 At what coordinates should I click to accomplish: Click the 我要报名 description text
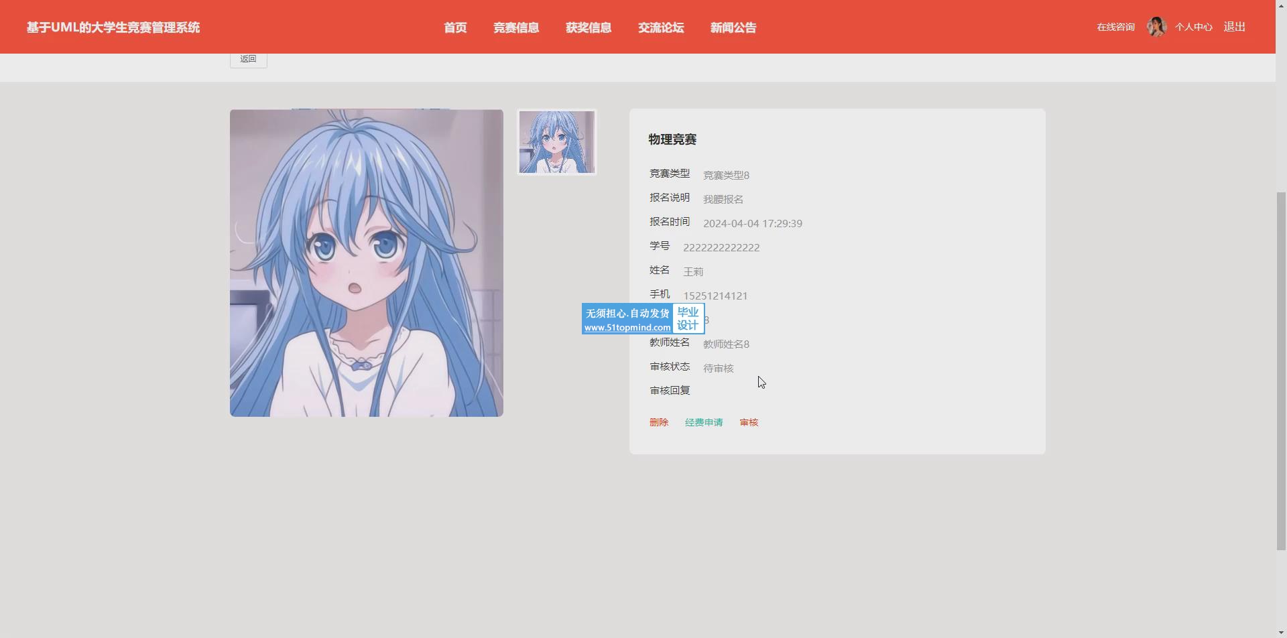tap(723, 199)
